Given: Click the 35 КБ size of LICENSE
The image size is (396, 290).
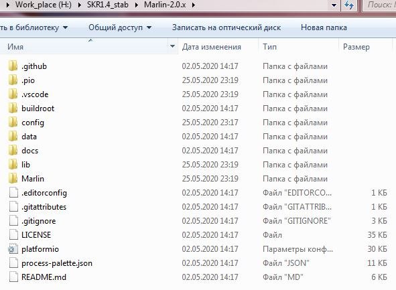Looking at the screenshot, I should tap(377, 235).
